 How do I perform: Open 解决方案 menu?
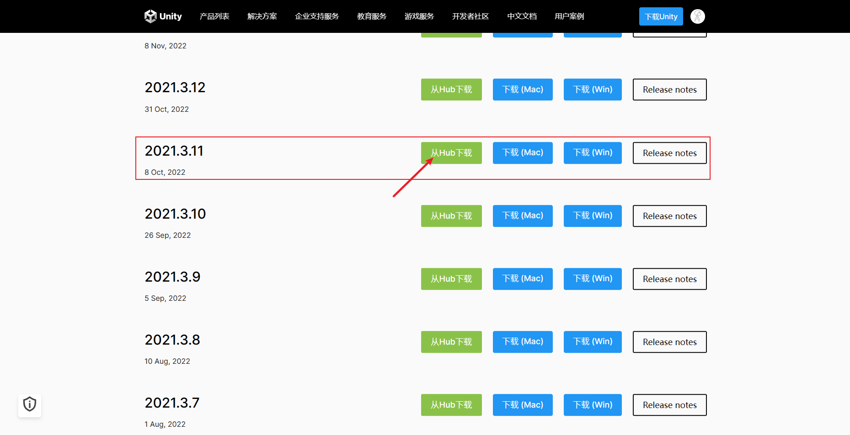[x=262, y=16]
